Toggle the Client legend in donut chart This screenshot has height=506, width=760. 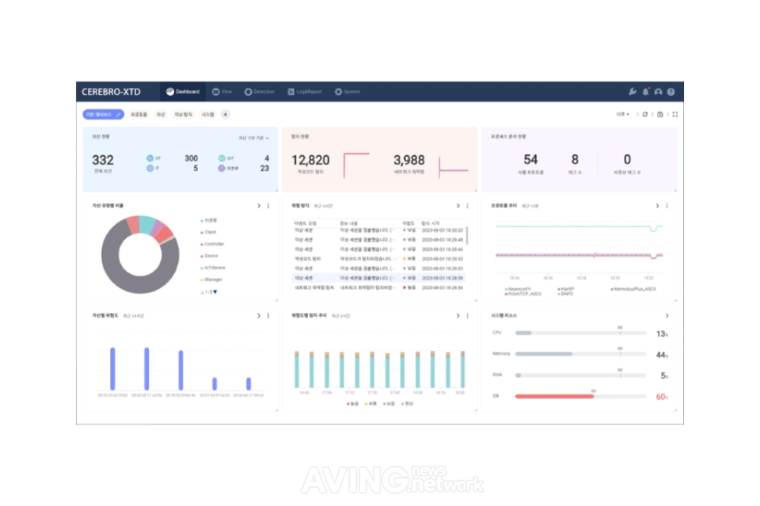click(x=209, y=232)
